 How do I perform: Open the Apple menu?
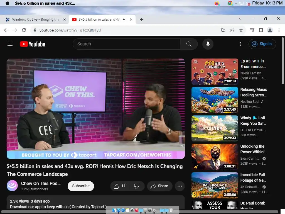tap(8, 3)
